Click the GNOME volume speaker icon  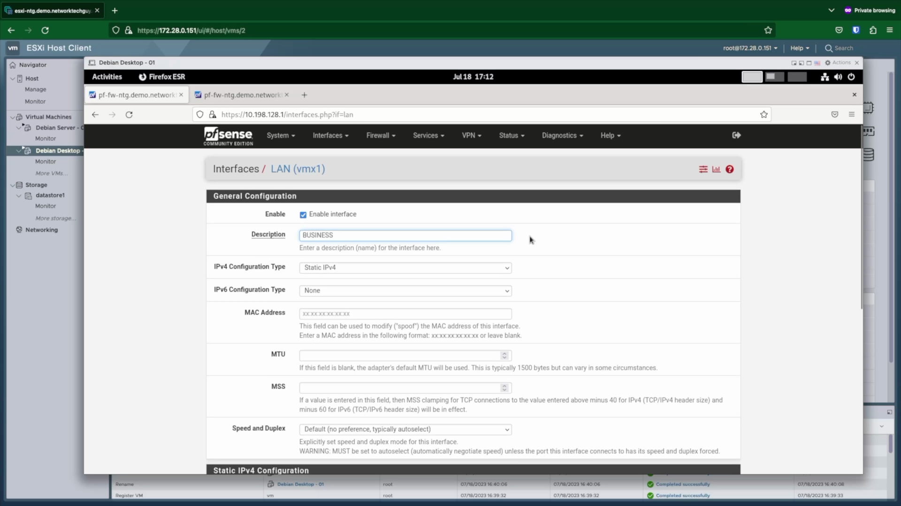click(x=838, y=77)
